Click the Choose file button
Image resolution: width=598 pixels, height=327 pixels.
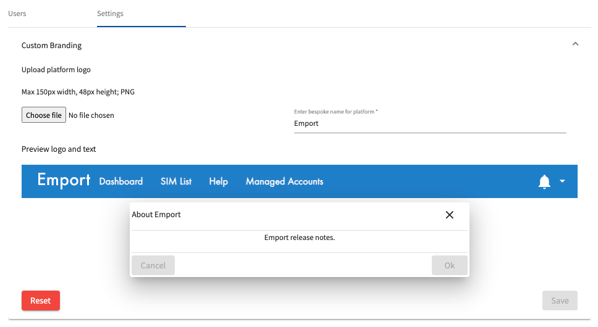tap(43, 115)
